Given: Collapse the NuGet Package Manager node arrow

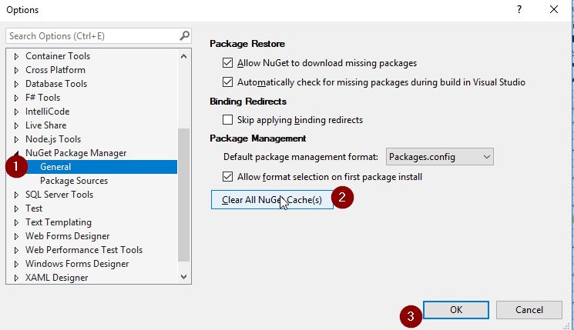Looking at the screenshot, I should (16, 153).
